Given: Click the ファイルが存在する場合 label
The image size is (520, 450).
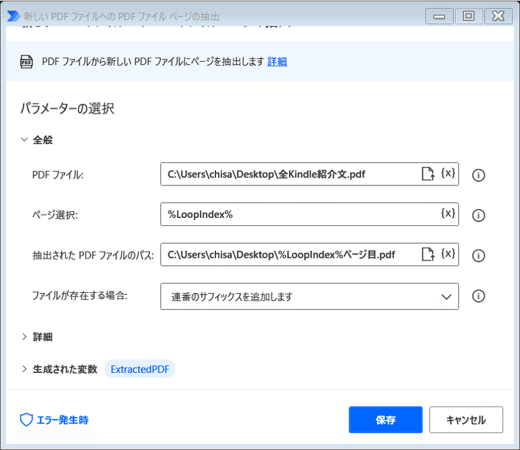Looking at the screenshot, I should coord(80,295).
